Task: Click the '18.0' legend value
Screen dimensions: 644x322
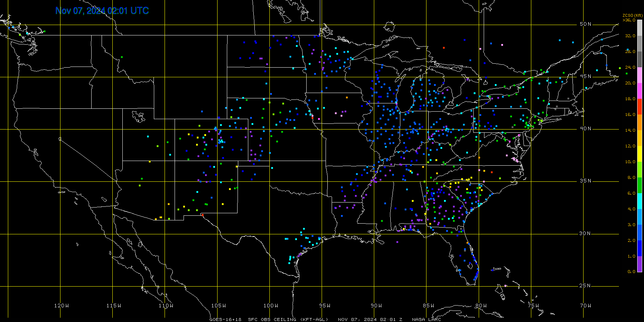Action: click(x=630, y=99)
